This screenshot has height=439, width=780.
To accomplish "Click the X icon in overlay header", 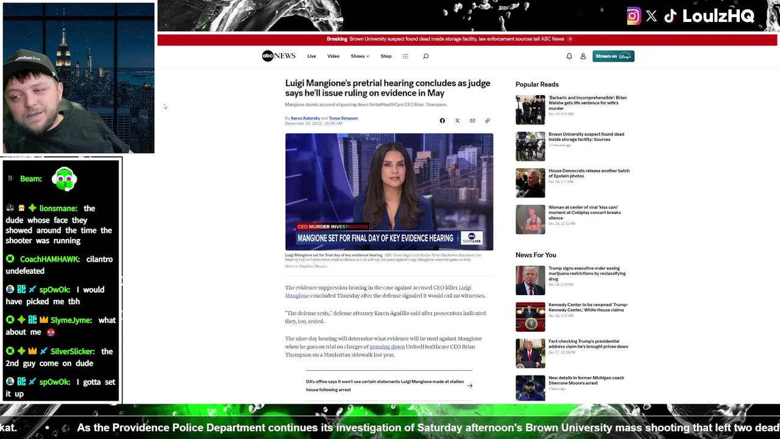I will pos(651,16).
